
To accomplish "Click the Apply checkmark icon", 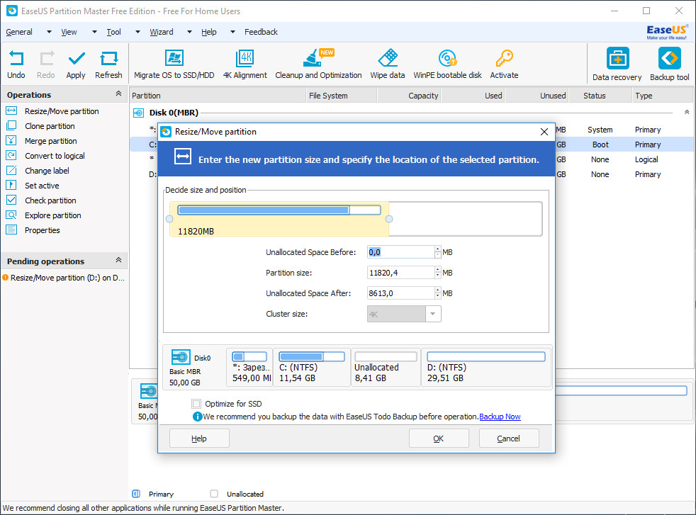I will (x=76, y=60).
